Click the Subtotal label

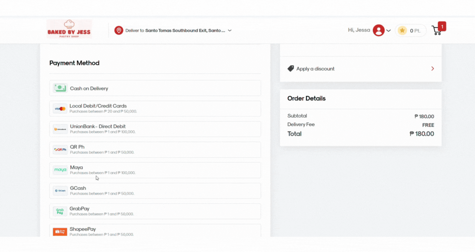(x=297, y=116)
